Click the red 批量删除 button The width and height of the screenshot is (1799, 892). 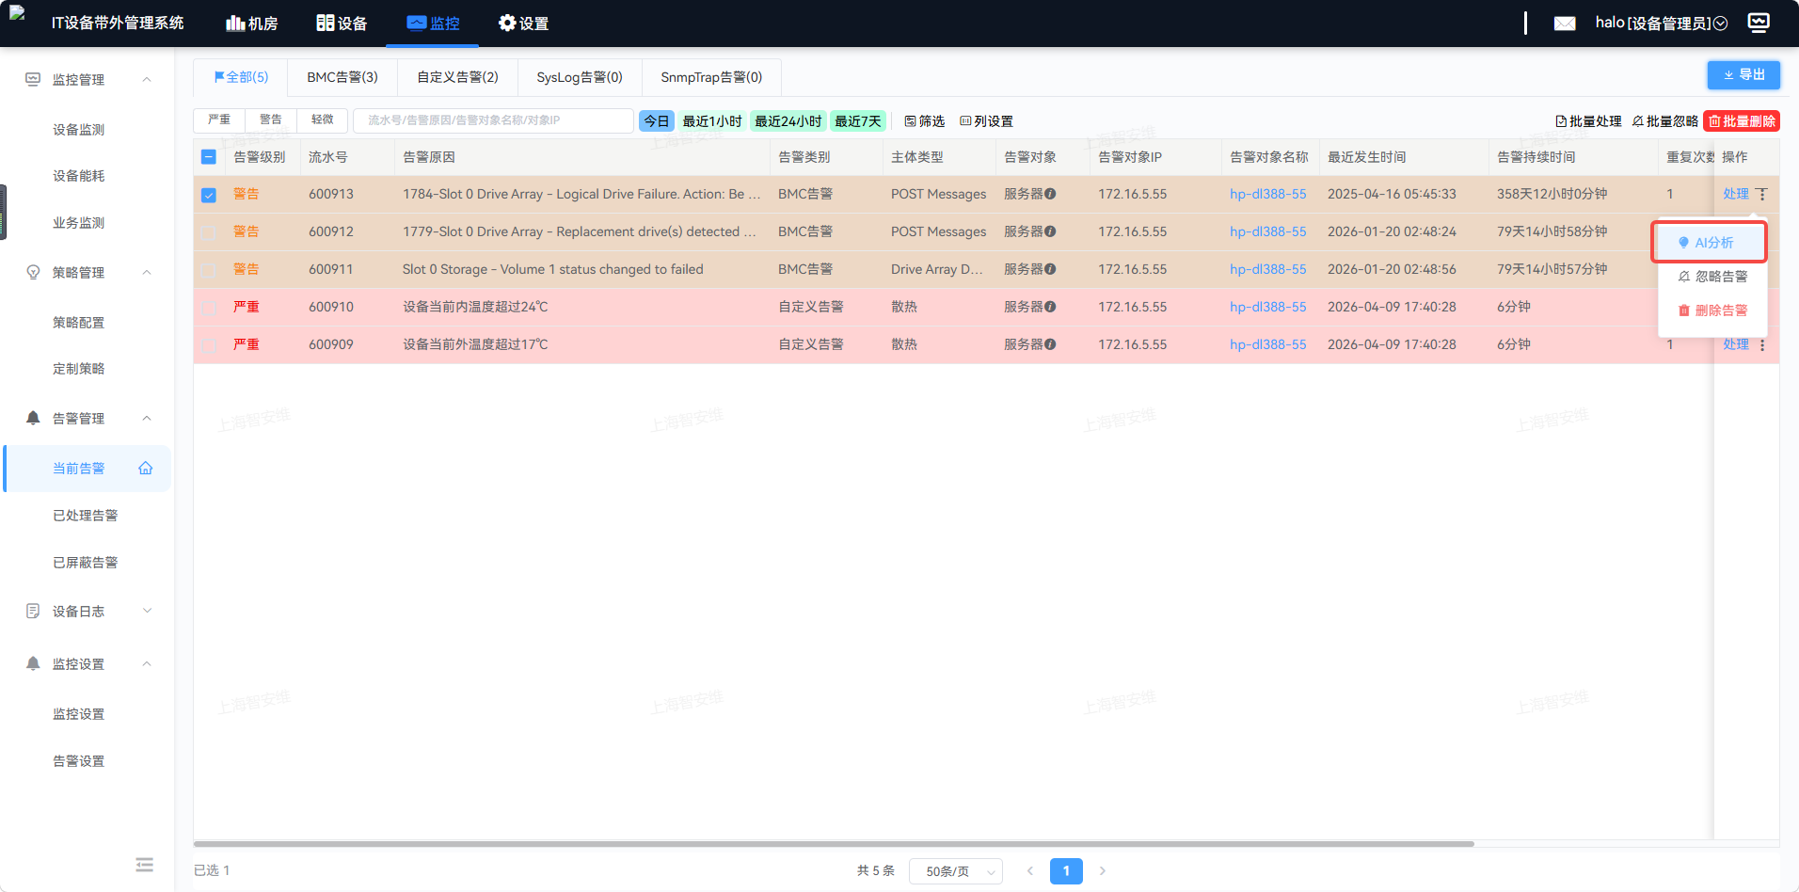pyautogui.click(x=1742, y=121)
